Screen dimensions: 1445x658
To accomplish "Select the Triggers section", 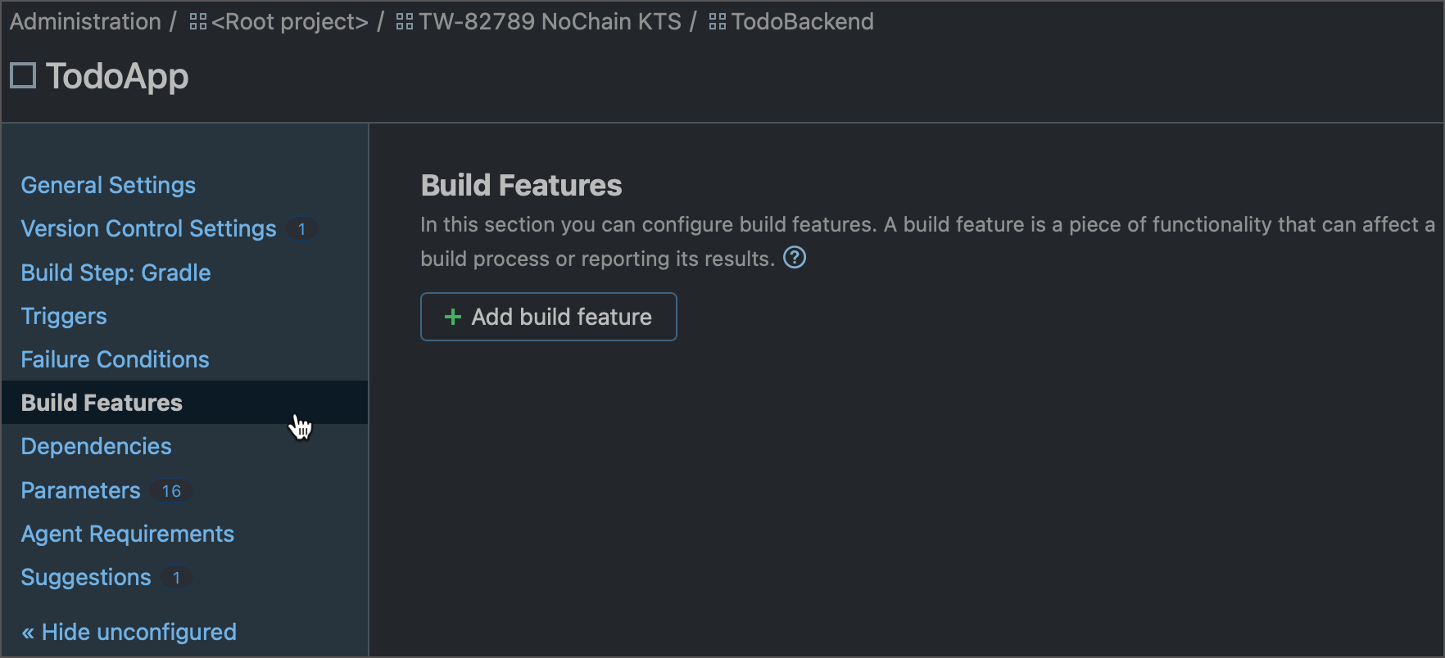I will coord(63,316).
